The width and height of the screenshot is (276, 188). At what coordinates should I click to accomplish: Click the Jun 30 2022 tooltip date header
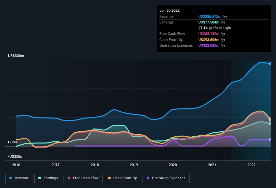tap(169, 10)
